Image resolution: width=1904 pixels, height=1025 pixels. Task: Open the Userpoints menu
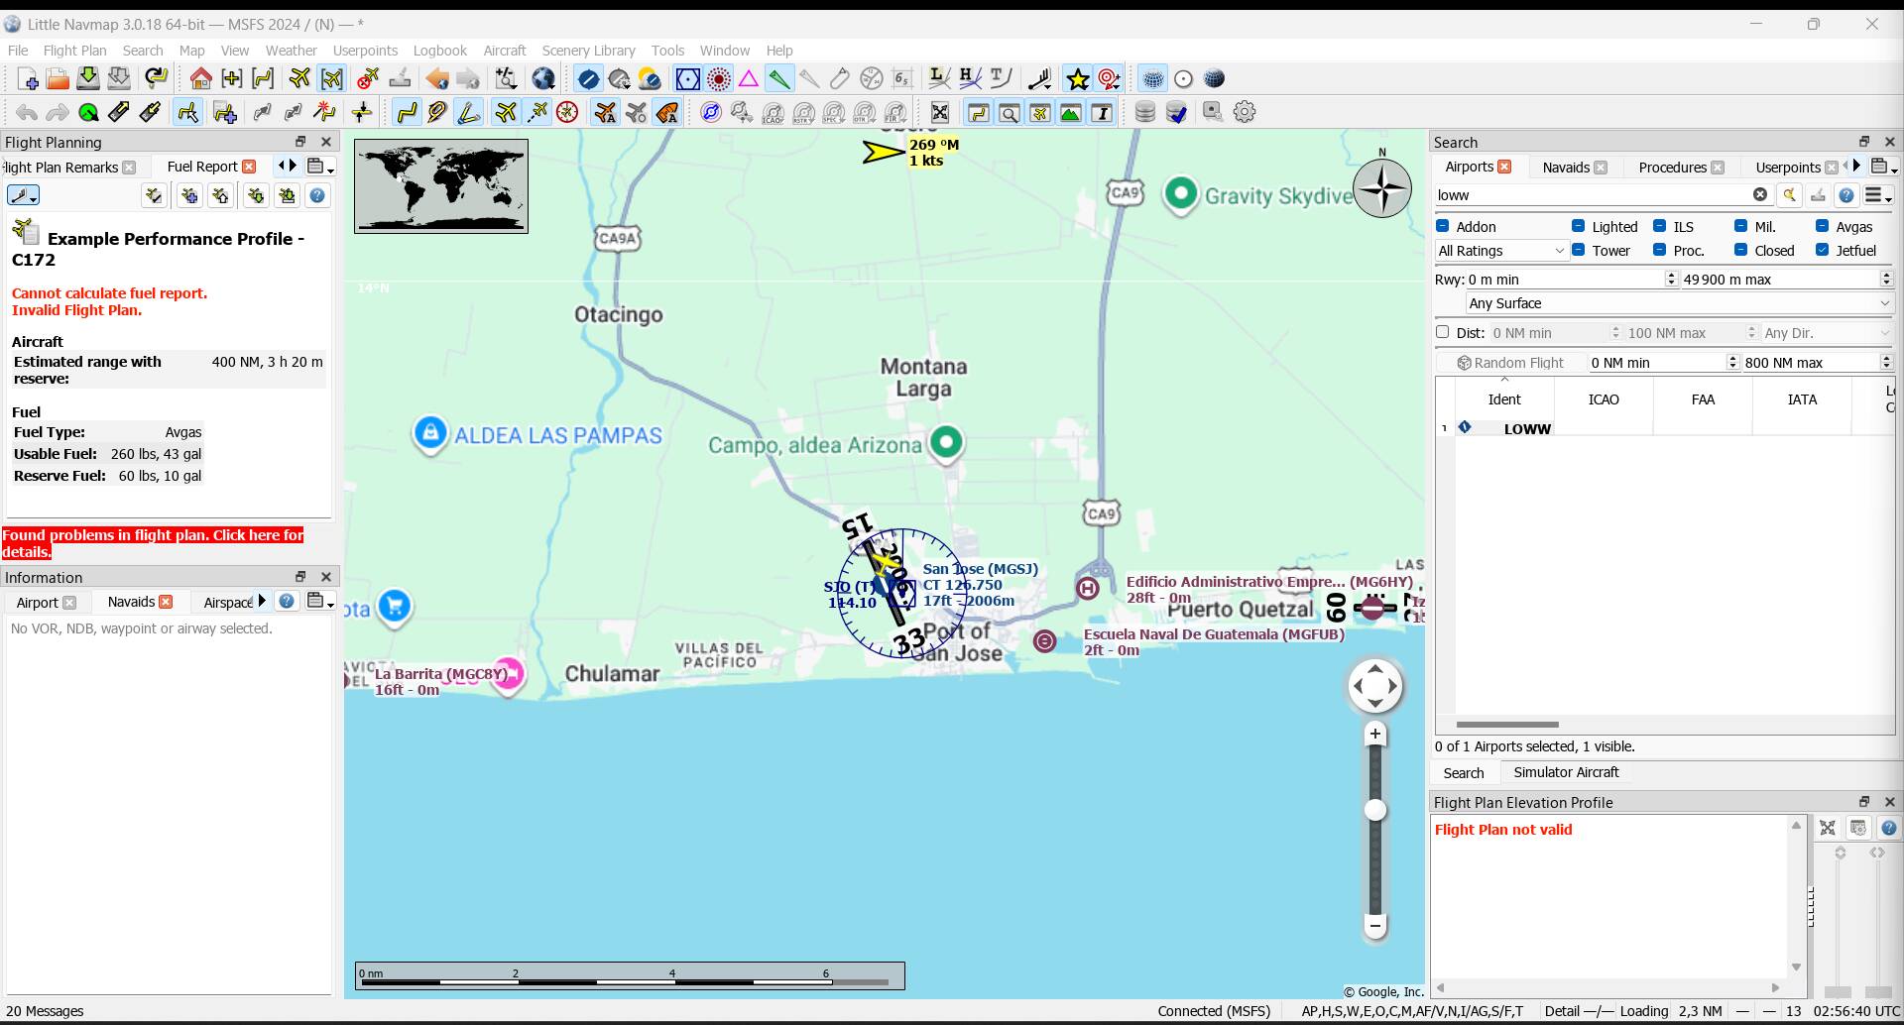pyautogui.click(x=365, y=51)
